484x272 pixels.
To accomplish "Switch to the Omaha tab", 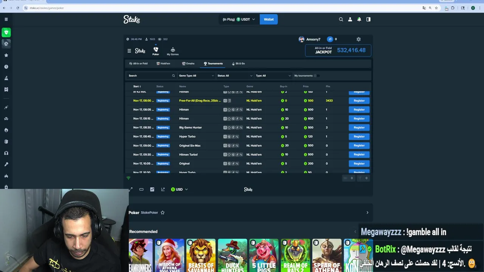I will pyautogui.click(x=188, y=63).
